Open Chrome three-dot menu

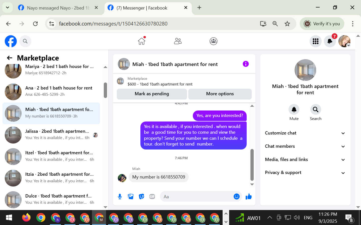tap(352, 24)
